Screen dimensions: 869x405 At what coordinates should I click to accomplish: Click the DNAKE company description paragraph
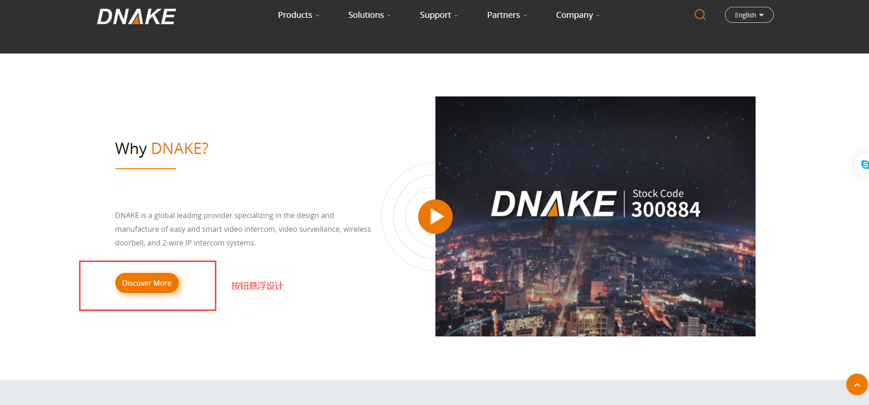(x=242, y=229)
